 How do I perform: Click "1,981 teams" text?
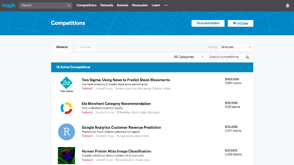(233, 83)
